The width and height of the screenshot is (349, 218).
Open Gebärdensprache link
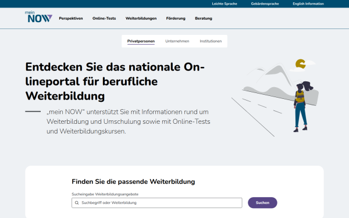click(x=265, y=4)
